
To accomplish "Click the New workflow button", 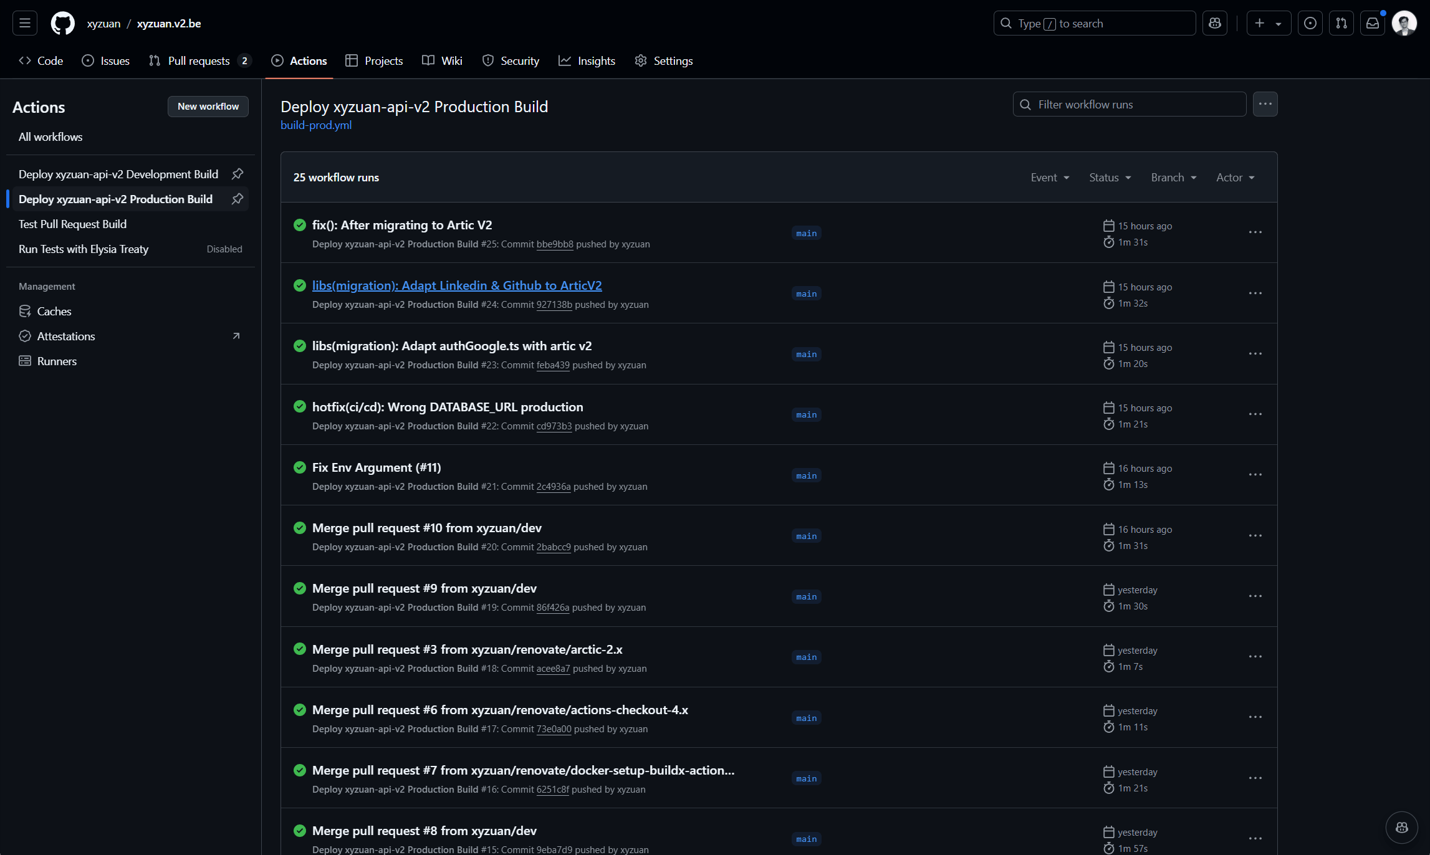I will [x=208, y=107].
